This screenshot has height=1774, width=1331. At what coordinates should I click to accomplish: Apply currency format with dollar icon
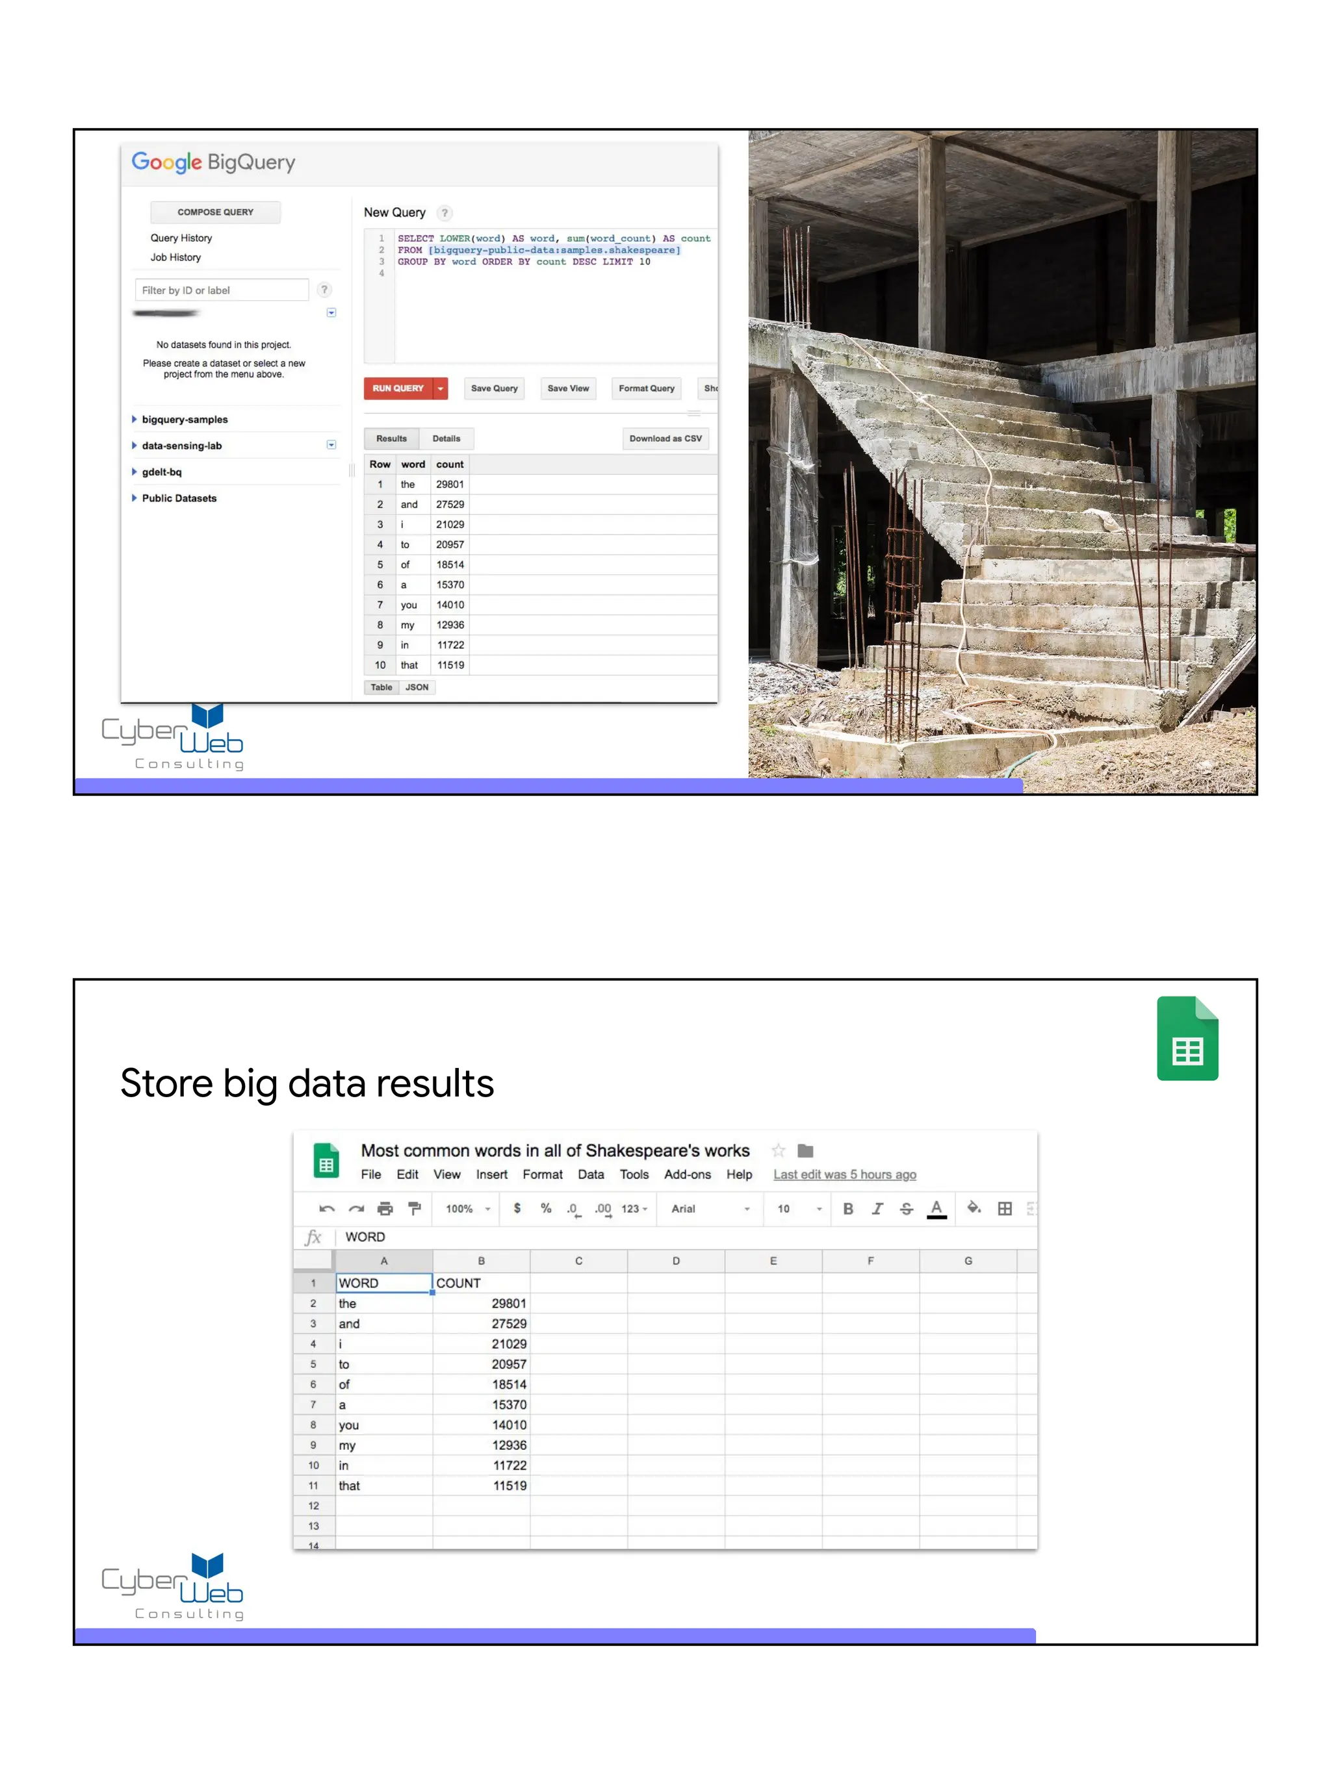(x=517, y=1208)
